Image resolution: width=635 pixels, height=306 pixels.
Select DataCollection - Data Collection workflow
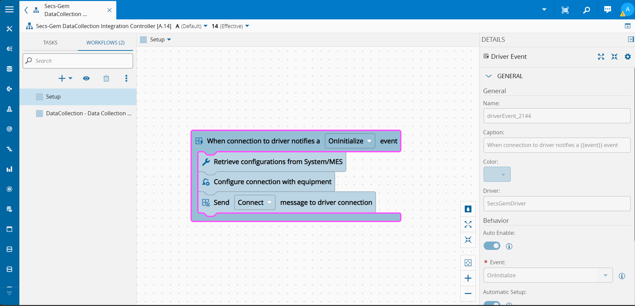(78, 114)
